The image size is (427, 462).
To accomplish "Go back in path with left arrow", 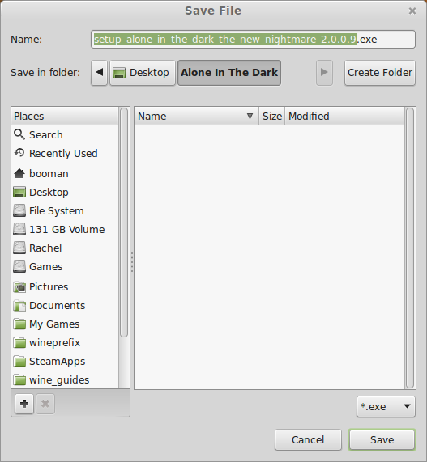I will pos(99,73).
